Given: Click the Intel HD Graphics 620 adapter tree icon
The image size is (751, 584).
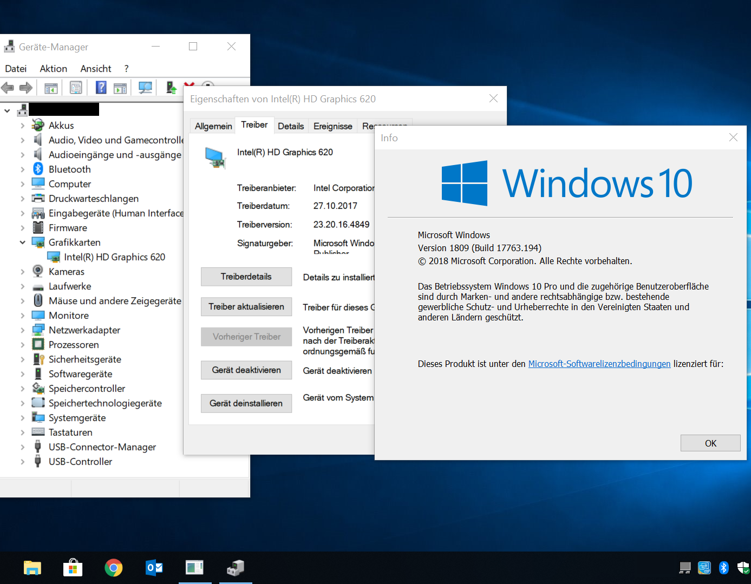Looking at the screenshot, I should point(54,257).
